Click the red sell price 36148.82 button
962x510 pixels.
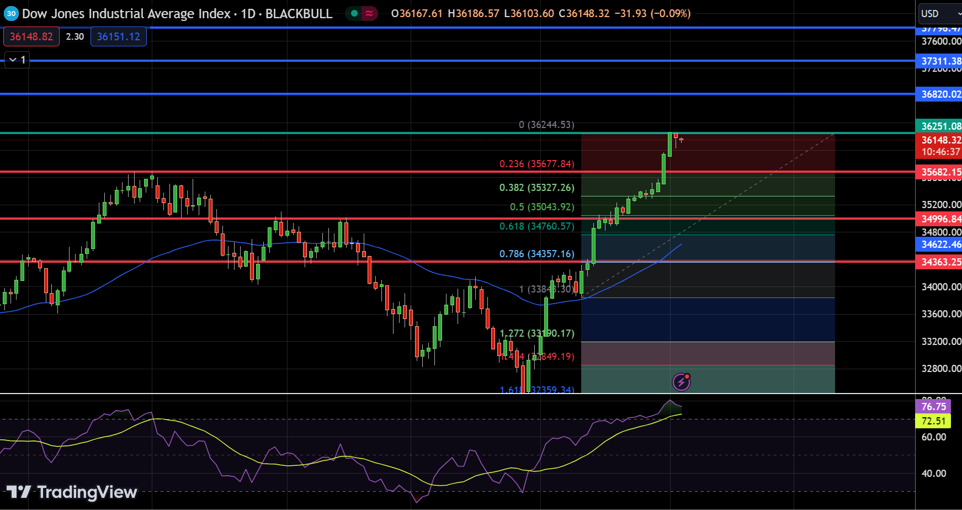[x=31, y=36]
